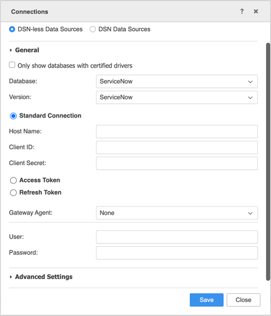Open the Gateway Agent dropdown
This screenshot has height=316, width=271.
coord(177,213)
